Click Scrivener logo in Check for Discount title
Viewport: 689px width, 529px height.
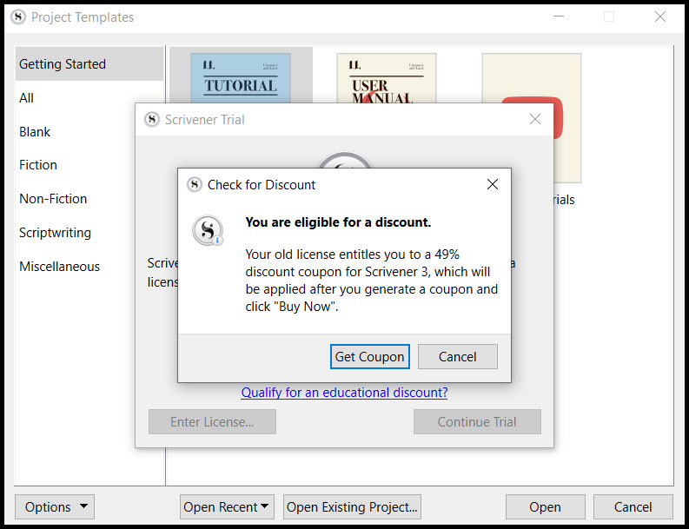coord(195,184)
